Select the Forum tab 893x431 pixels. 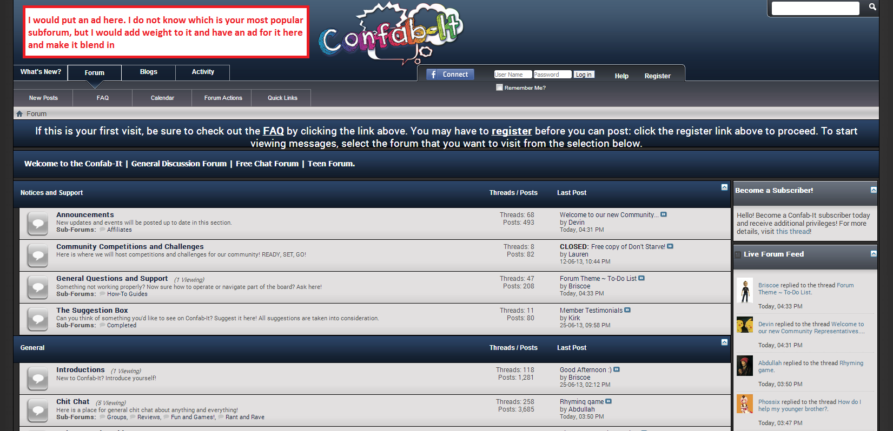click(95, 73)
